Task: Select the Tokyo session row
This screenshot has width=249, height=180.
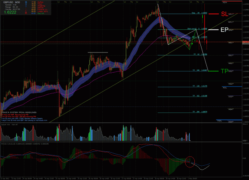Action: pos(37,4)
